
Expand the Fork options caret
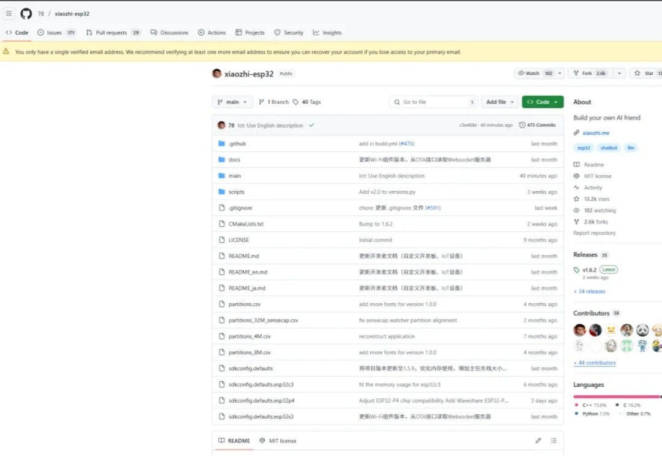coord(619,73)
